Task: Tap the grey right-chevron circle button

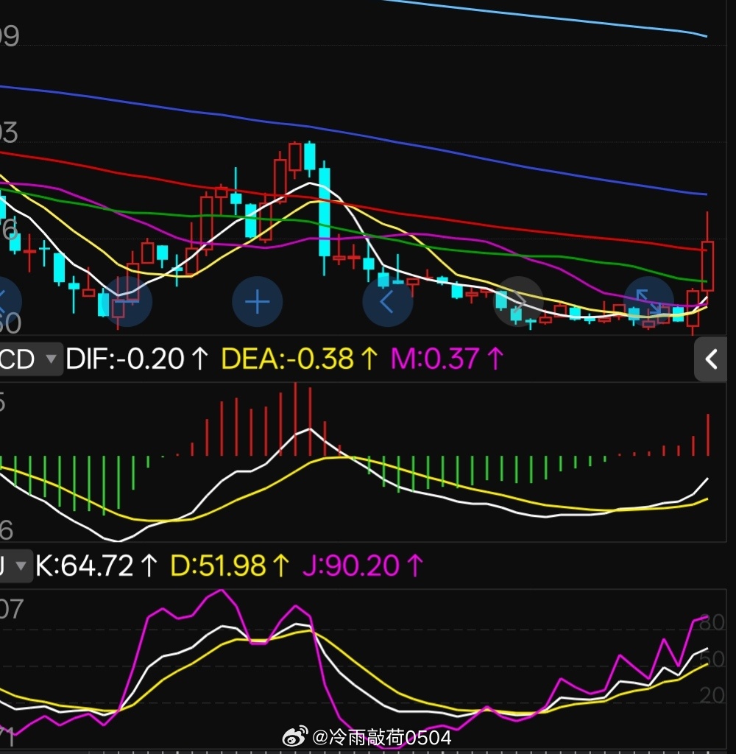Action: tap(518, 302)
